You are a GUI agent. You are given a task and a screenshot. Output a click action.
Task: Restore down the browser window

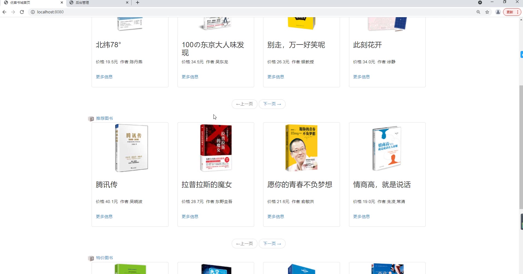(x=505, y=2)
